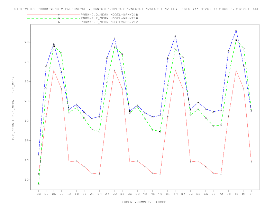Click the x-axis tick label 42
Viewport: 274px width, 211px height.
click(x=145, y=194)
